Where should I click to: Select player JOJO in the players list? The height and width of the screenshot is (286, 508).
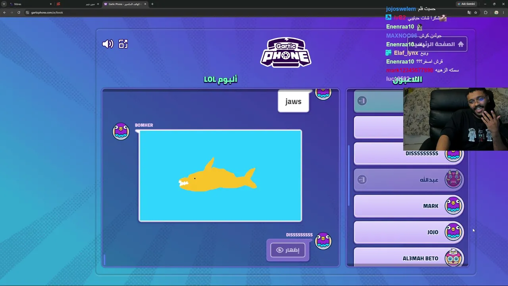coord(409,232)
